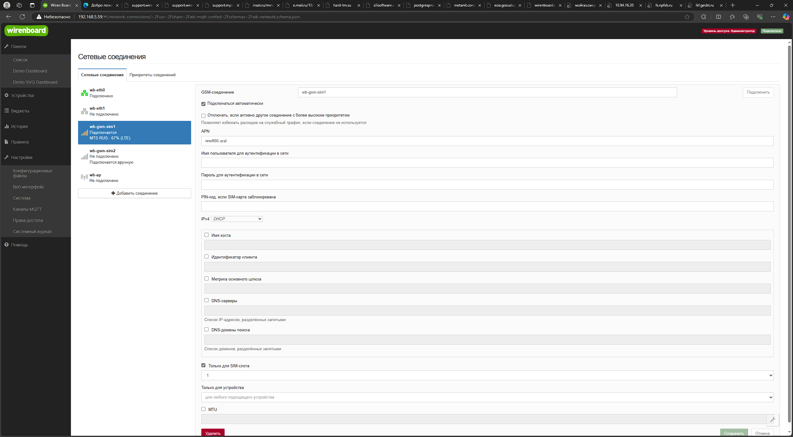Click the wrench icon at bottom right
The image size is (793, 437).
pos(773,420)
